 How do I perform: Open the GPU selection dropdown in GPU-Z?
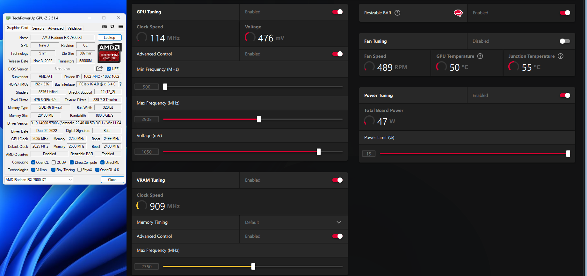[x=39, y=180]
